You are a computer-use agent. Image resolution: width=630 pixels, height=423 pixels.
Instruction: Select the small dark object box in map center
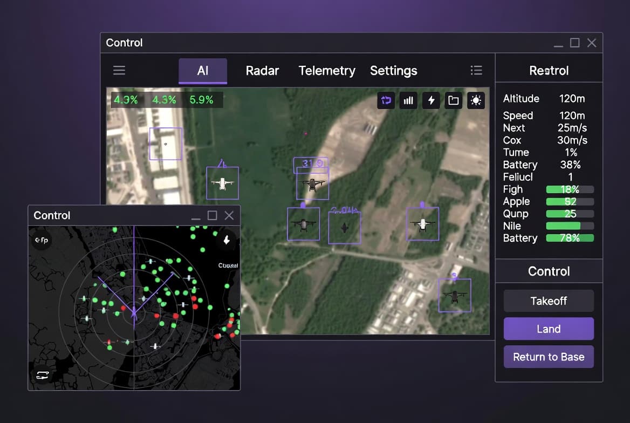[344, 228]
